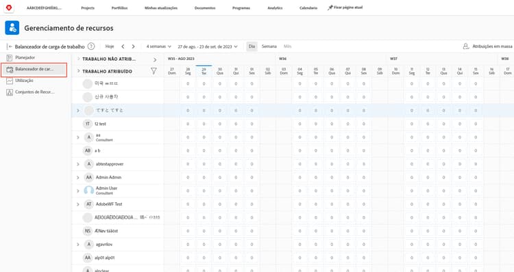Screen dimensions: 514x272
Task: Click the Hoje button
Action: coord(110,46)
